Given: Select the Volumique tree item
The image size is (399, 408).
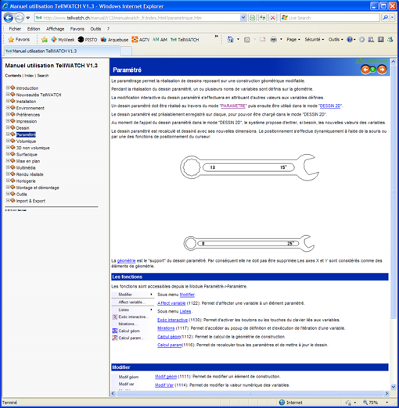Looking at the screenshot, I should pos(26,141).
